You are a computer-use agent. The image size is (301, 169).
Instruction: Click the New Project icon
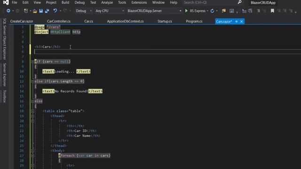tap(25, 11)
